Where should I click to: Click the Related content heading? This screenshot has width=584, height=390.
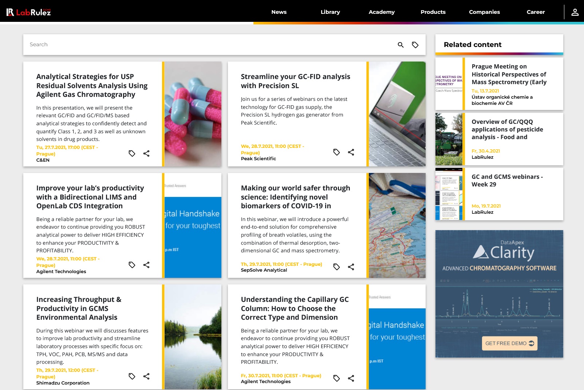click(x=473, y=45)
